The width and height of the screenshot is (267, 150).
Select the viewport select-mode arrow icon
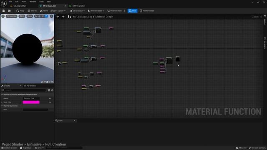click(x=36, y=16)
